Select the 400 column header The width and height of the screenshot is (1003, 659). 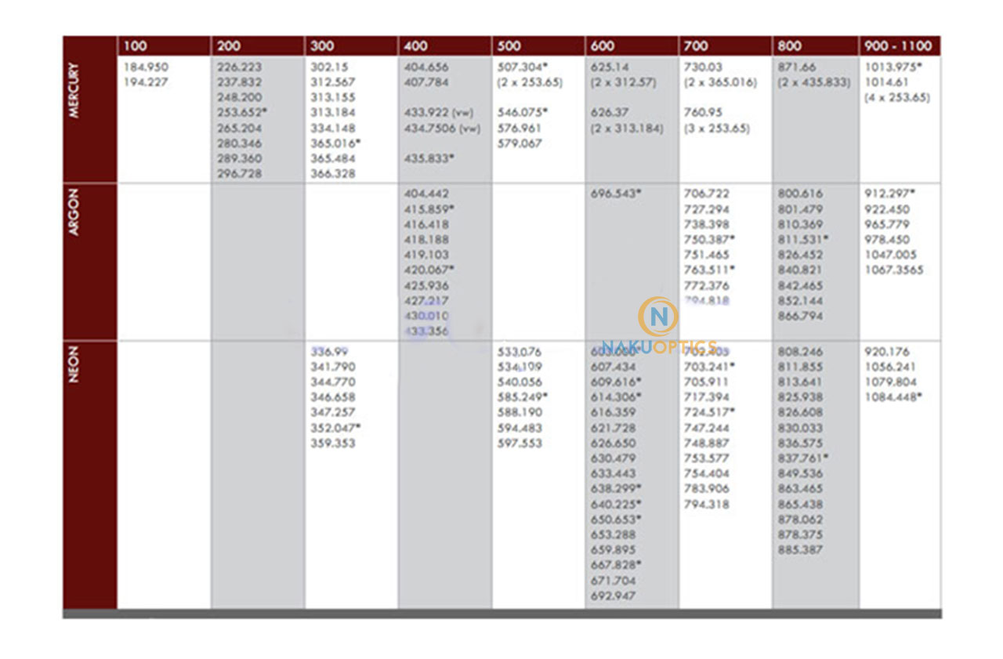417,45
